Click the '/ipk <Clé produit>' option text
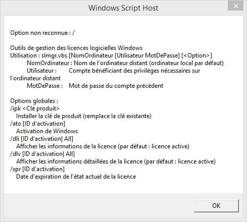Screen dimensions: 247x222 pyautogui.click(x=35, y=108)
